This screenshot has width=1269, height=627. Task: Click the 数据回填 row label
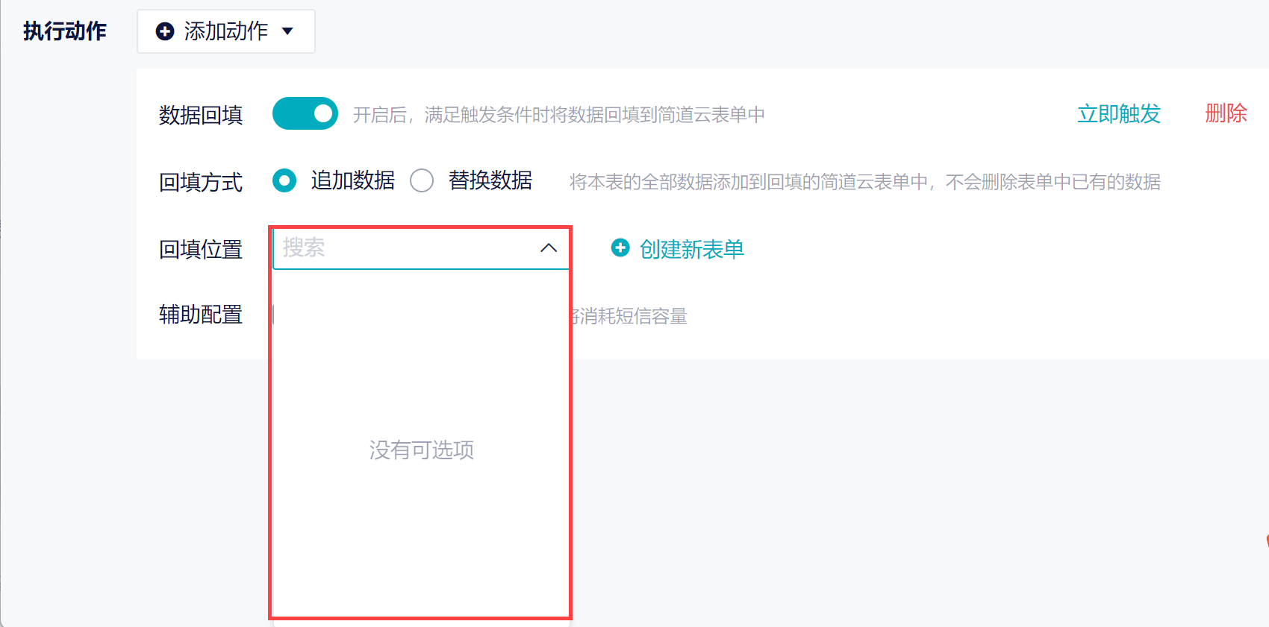(201, 115)
